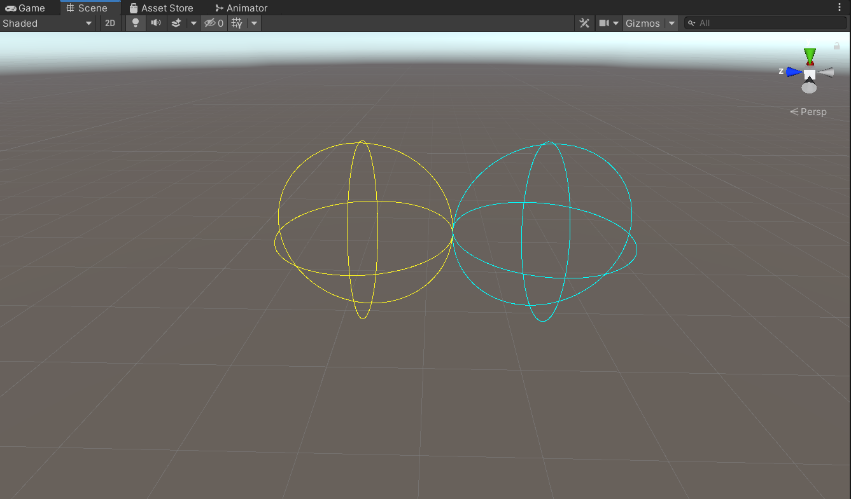Click the grey bottom gizmo cone
This screenshot has height=499, width=851.
809,88
